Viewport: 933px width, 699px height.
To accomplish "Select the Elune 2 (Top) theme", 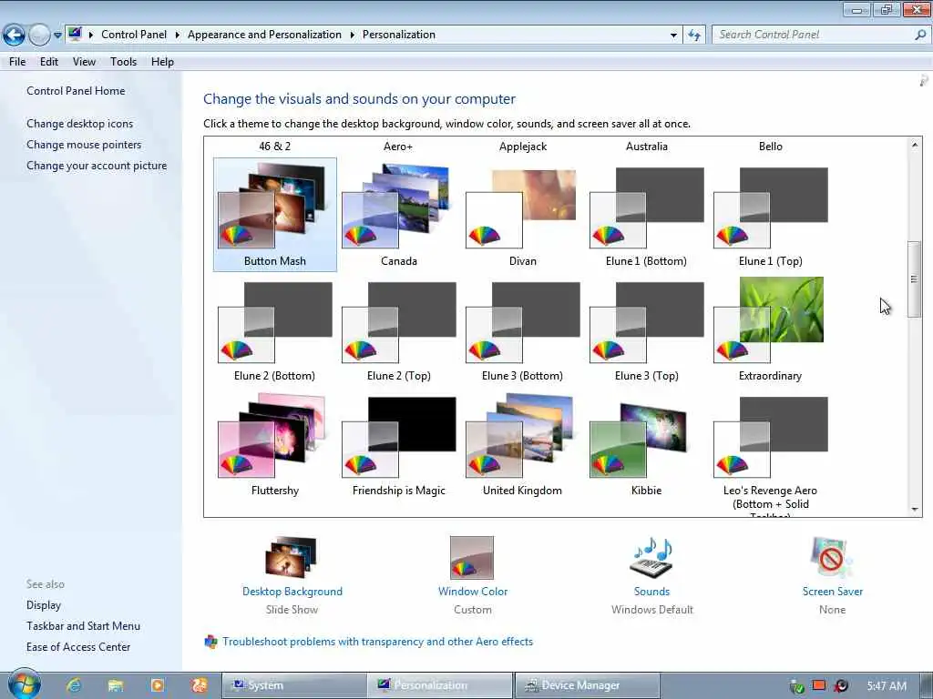I will [x=399, y=329].
